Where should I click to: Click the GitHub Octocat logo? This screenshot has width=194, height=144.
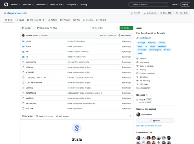coord(6,4)
